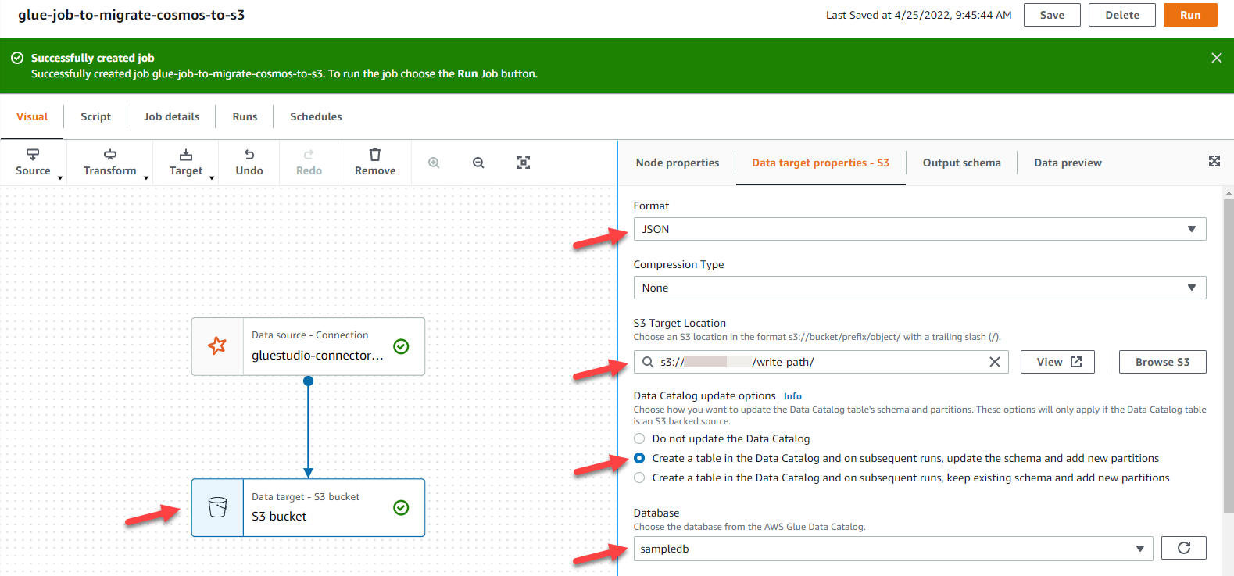
Task: Open the Database dropdown showing sampledb
Action: 893,549
